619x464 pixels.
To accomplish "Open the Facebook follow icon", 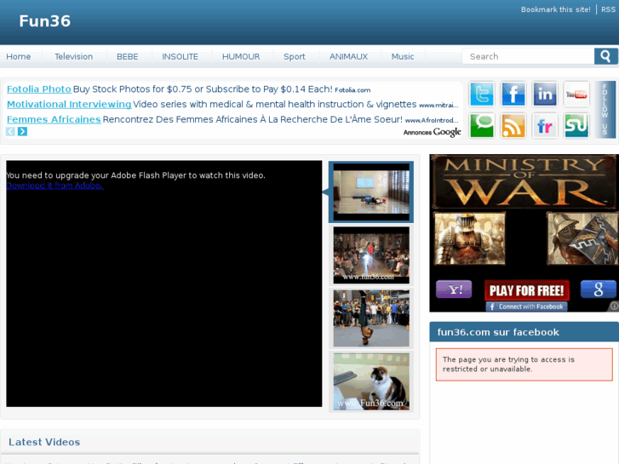I will tap(513, 95).
